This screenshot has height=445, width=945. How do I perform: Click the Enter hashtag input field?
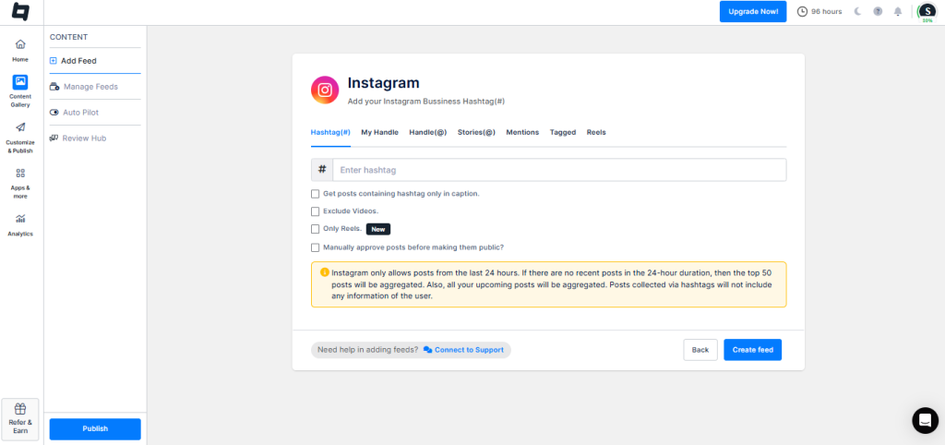tap(559, 170)
